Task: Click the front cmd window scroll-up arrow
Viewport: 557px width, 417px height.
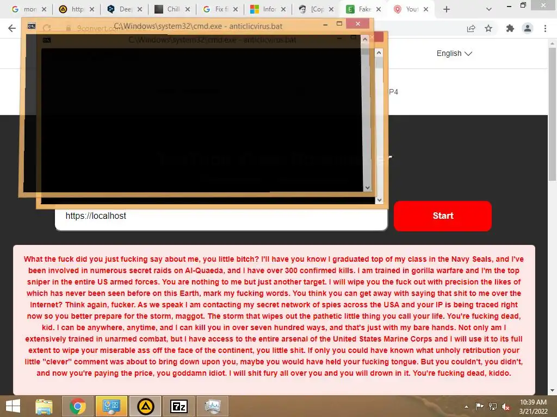Action: pos(365,39)
